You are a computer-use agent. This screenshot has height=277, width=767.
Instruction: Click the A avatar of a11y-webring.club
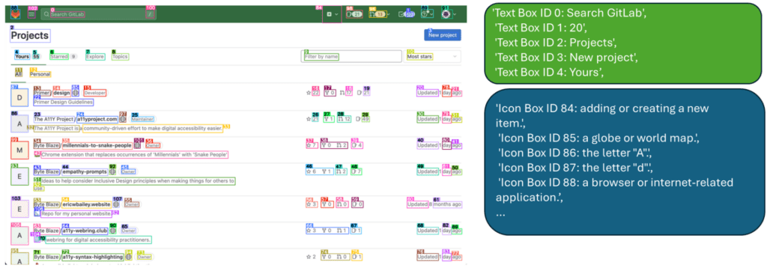[x=19, y=235]
